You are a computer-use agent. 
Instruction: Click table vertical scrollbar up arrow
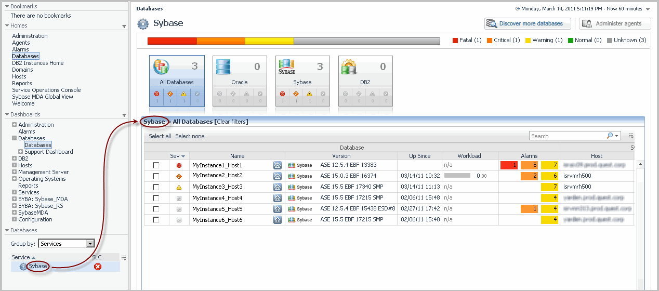[641, 164]
